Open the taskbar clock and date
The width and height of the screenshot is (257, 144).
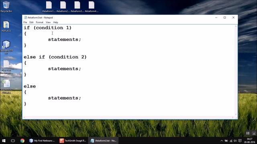point(249,140)
